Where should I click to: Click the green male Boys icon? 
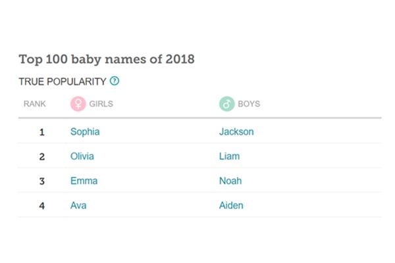(226, 104)
